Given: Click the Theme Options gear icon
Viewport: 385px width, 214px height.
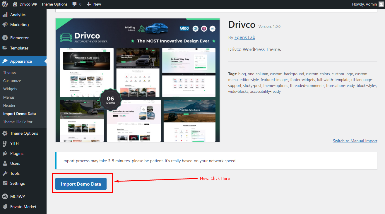Looking at the screenshot, I should [x=5, y=133].
